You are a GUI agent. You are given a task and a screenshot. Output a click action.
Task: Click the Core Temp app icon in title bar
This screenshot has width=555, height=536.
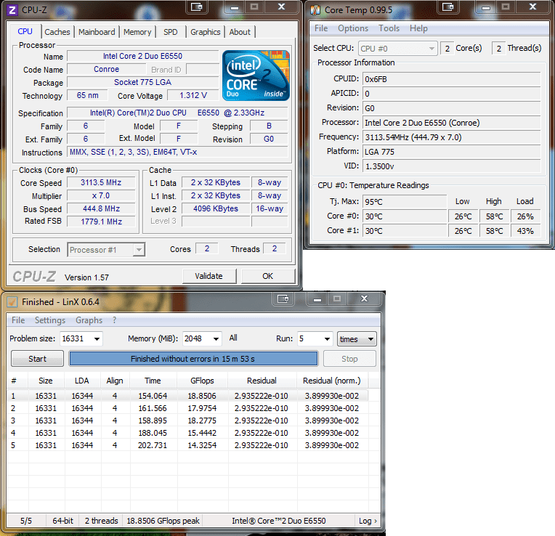point(315,10)
